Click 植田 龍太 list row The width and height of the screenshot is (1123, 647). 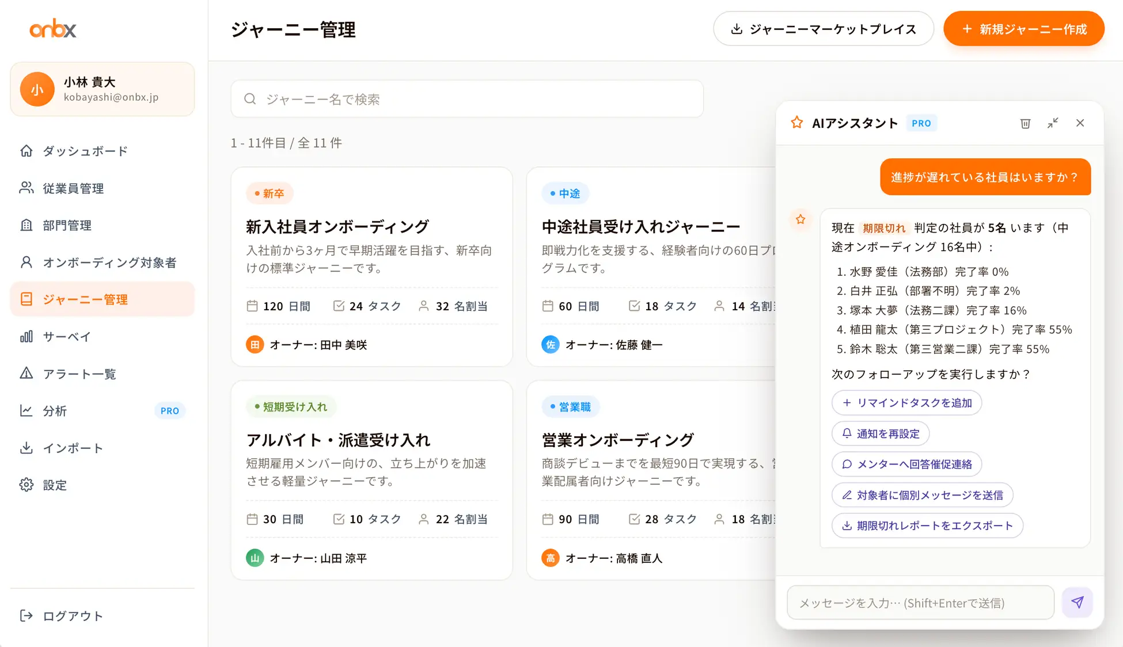[x=954, y=330]
